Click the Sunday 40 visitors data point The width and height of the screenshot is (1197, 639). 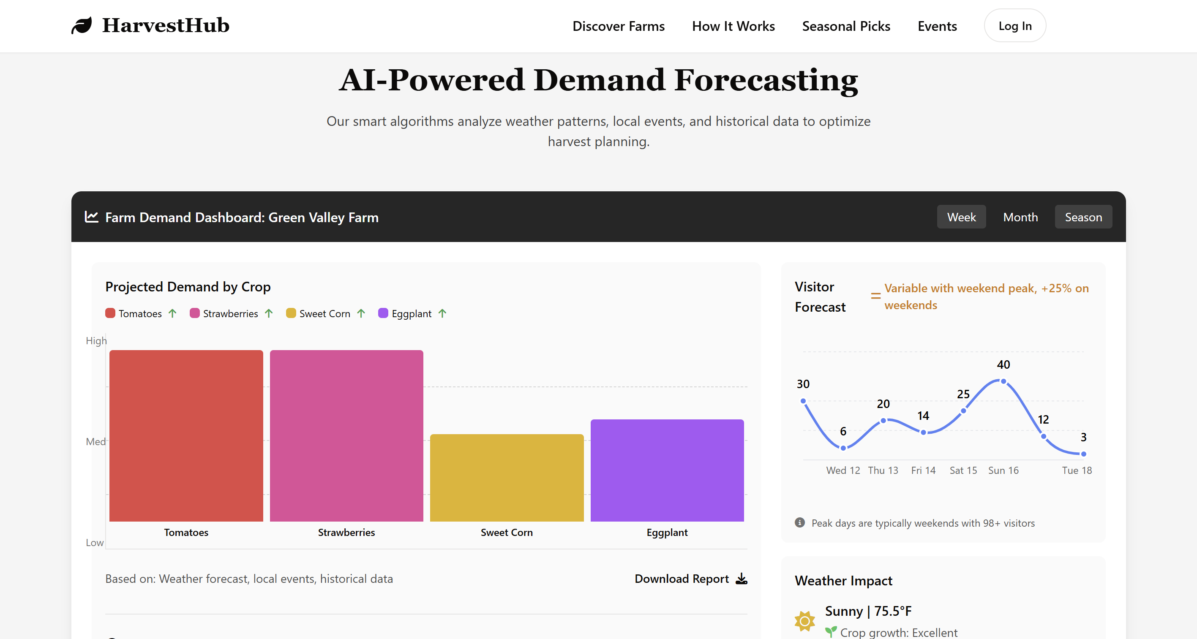(x=1003, y=381)
